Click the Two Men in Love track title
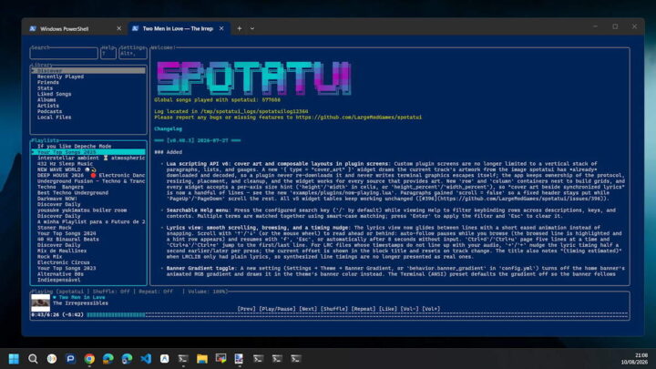Screen dimensions: 656x369 tap(82, 297)
